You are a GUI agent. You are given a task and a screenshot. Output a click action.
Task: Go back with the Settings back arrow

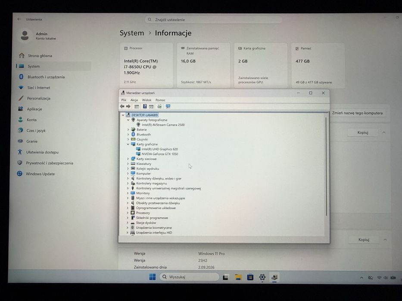click(19, 19)
